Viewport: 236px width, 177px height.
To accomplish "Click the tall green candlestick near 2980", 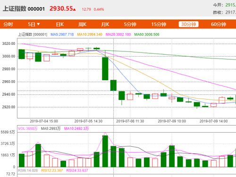I will 105,68.
